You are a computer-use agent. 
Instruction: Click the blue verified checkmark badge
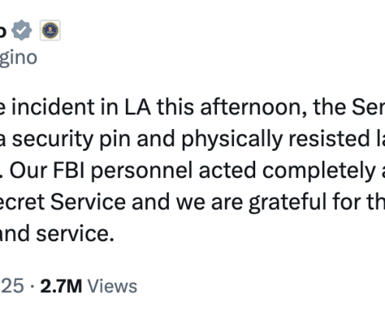[x=22, y=30]
